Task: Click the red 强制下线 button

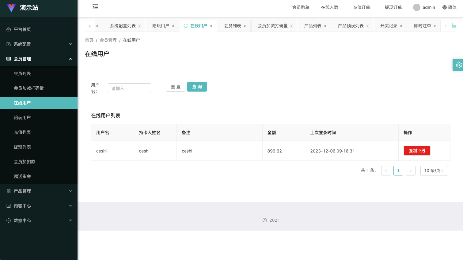Action: point(417,151)
